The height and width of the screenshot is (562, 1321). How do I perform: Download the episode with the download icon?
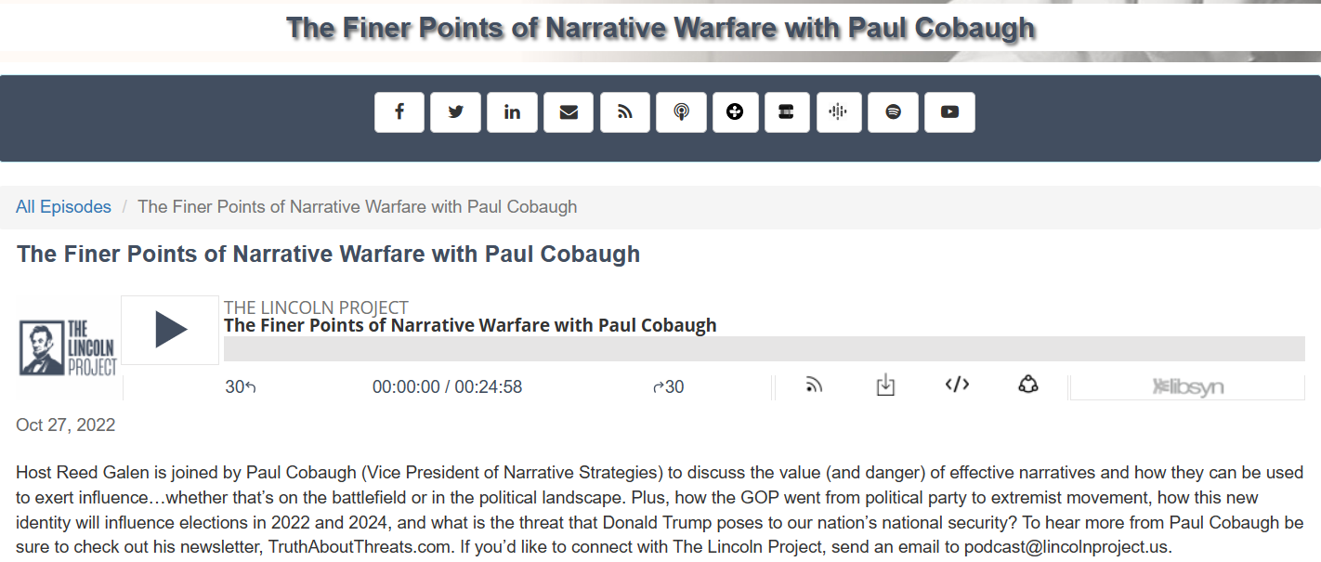point(886,385)
